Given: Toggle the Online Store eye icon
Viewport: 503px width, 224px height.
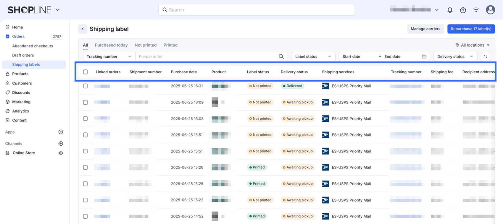Looking at the screenshot, I should 61,153.
